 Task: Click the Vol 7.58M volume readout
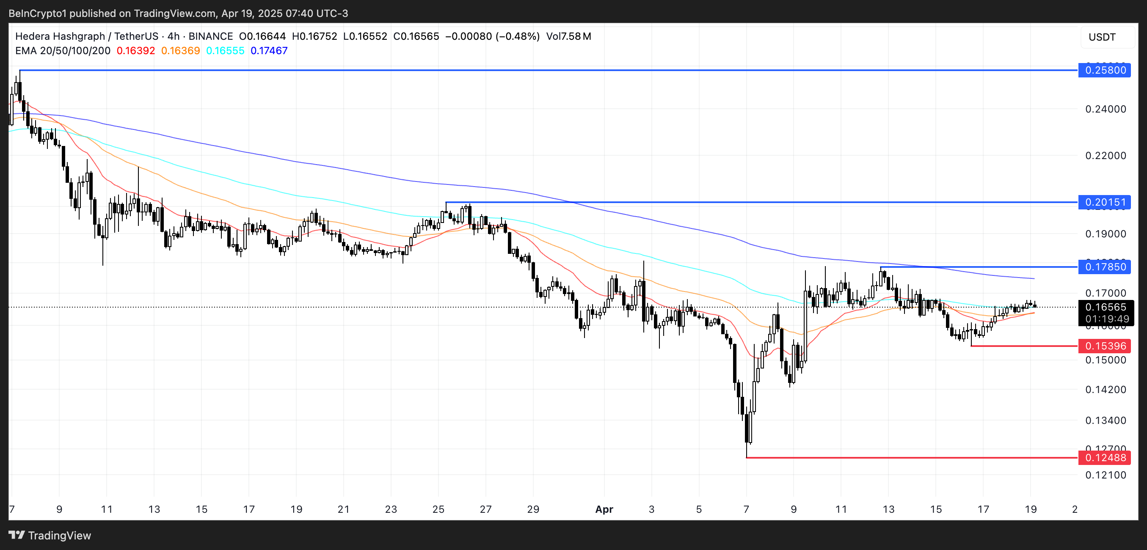pyautogui.click(x=568, y=36)
